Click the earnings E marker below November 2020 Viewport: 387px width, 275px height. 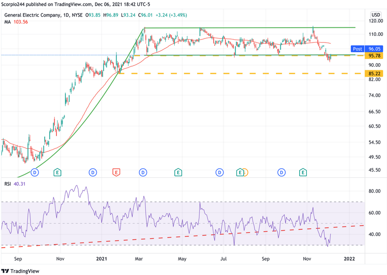57,172
